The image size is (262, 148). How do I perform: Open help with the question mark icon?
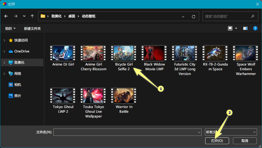tap(255, 28)
